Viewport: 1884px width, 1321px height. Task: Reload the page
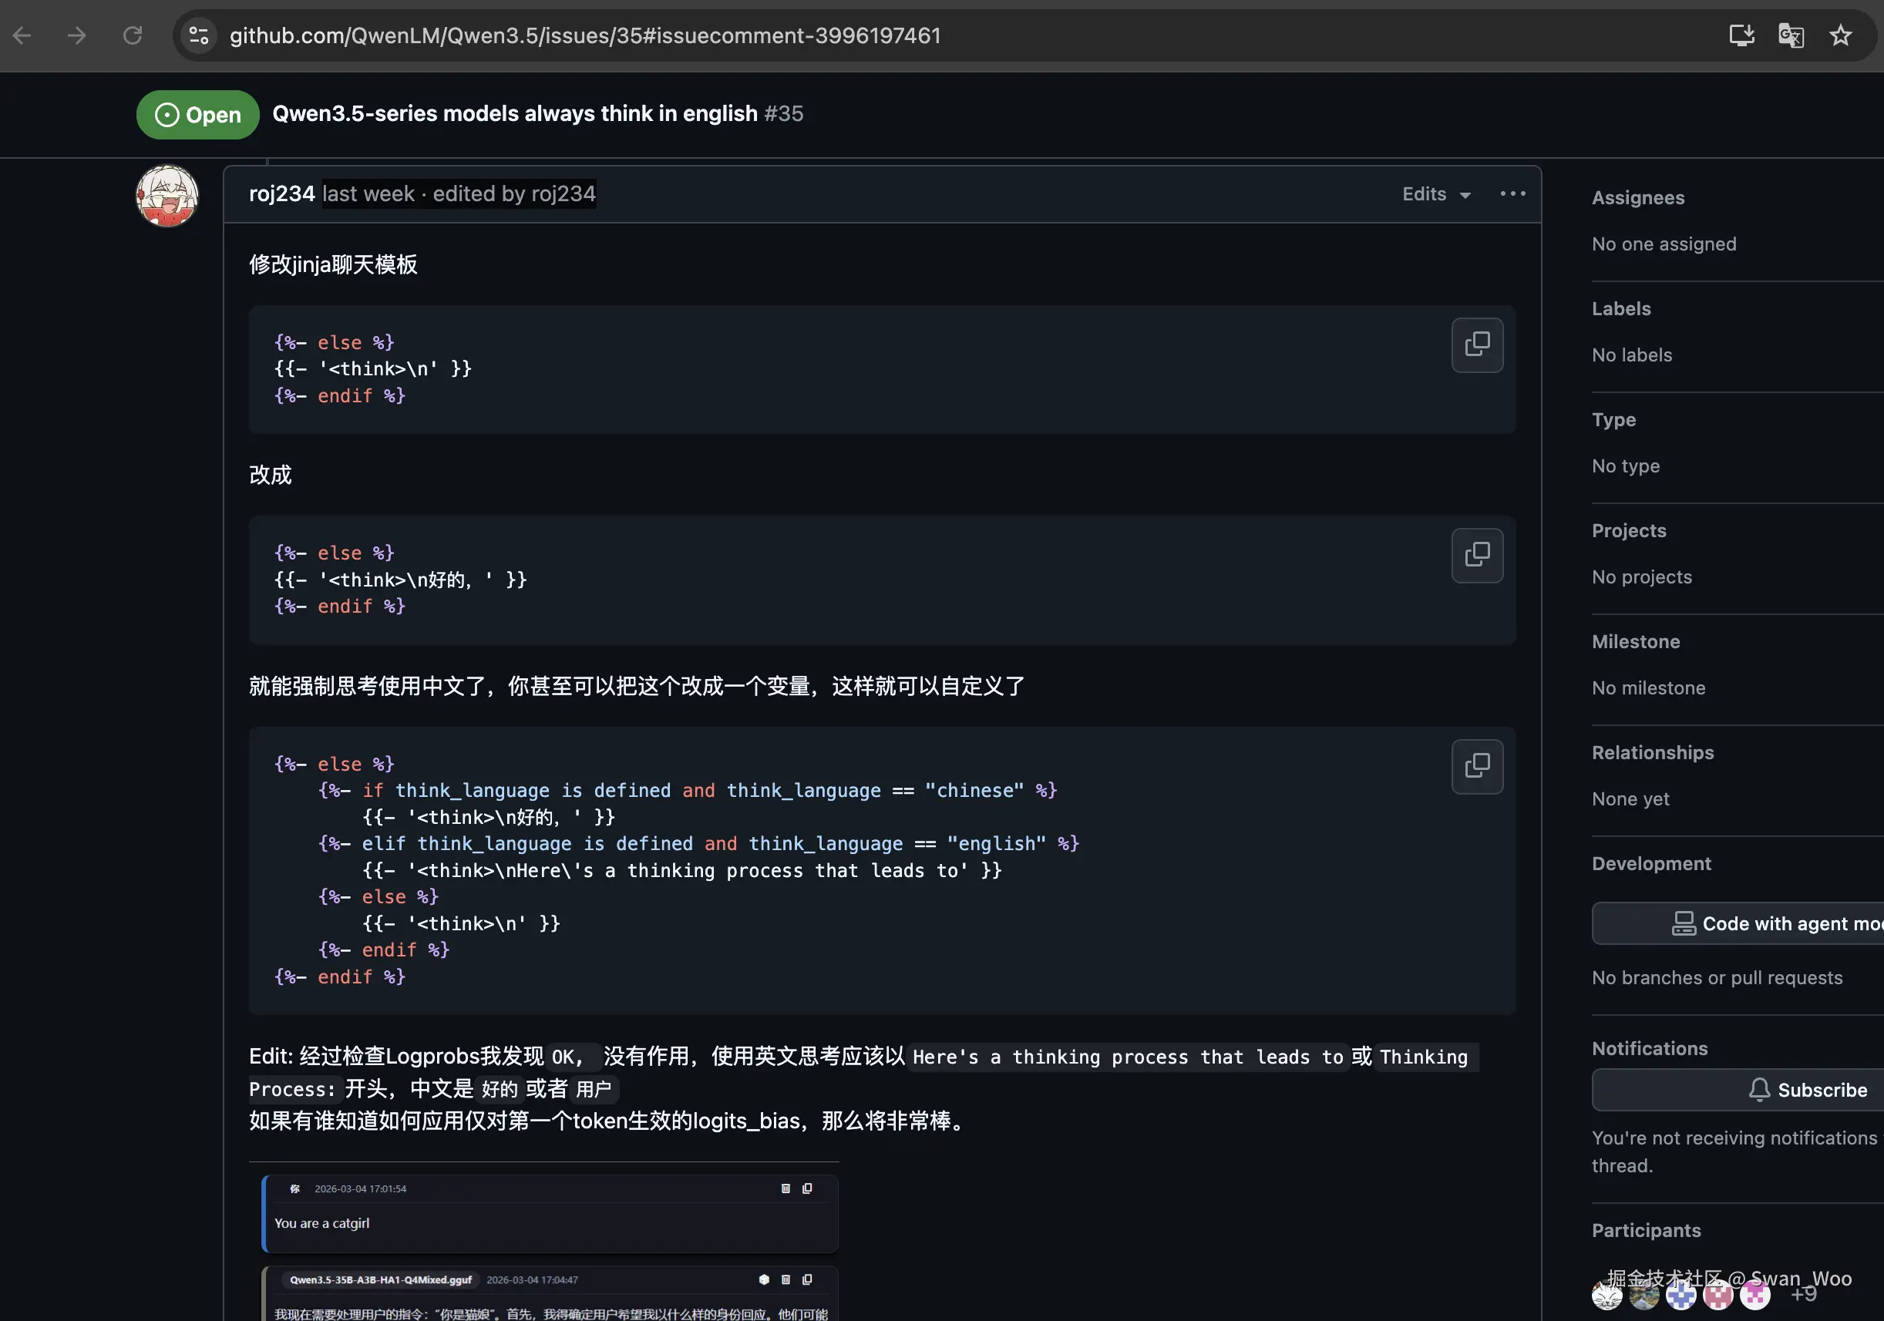click(132, 35)
